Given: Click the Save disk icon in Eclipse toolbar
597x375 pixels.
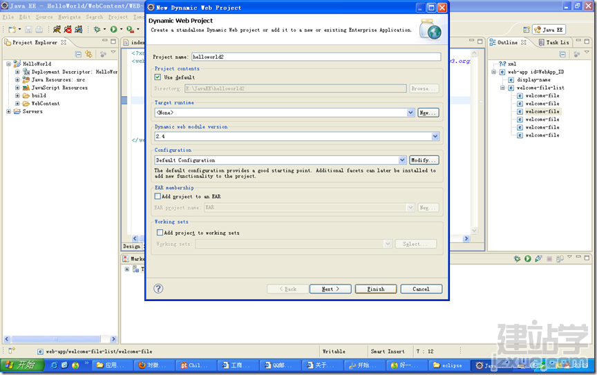Looking at the screenshot, I should click(x=28, y=29).
